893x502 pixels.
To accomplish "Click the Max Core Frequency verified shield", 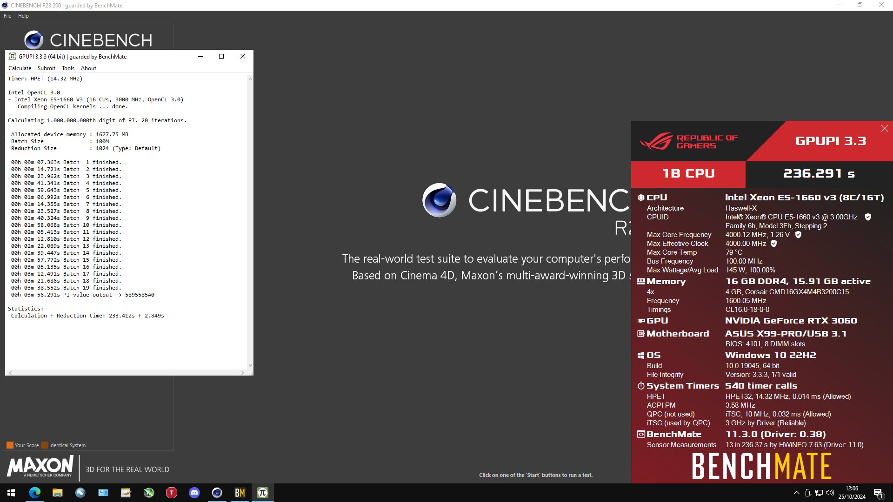I will coord(798,235).
